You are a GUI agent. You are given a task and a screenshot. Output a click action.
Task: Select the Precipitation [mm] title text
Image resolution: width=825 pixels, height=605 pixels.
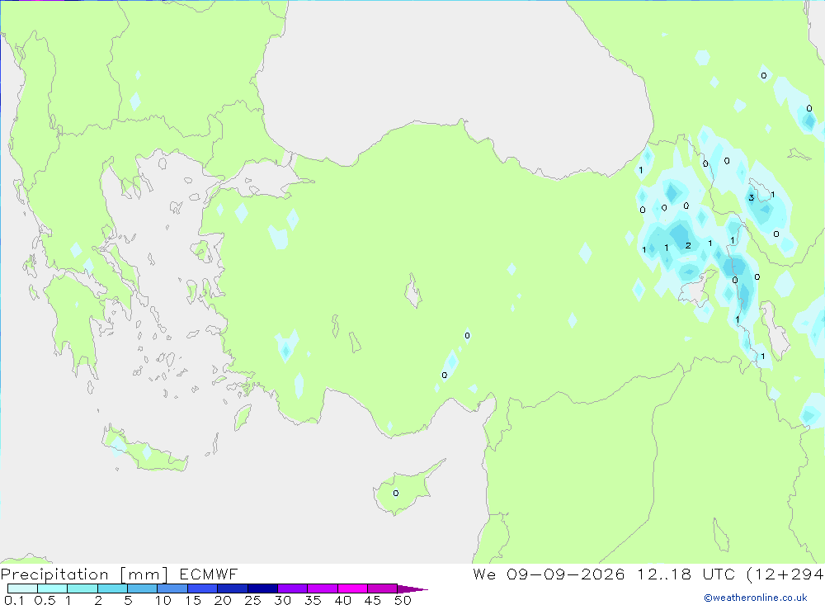tap(84, 574)
